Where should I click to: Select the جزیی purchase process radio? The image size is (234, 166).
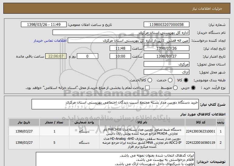click(193, 88)
